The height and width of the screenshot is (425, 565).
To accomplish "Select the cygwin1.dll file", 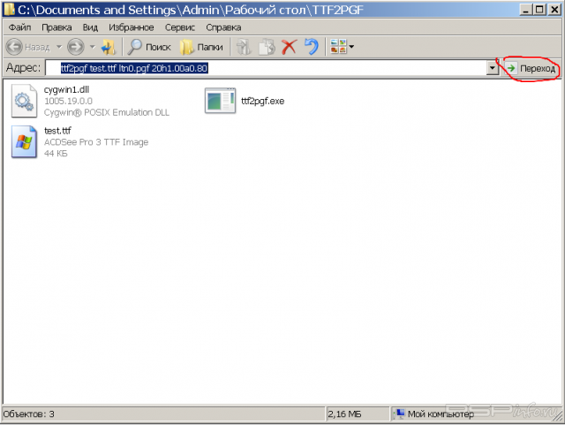I will tap(66, 90).
